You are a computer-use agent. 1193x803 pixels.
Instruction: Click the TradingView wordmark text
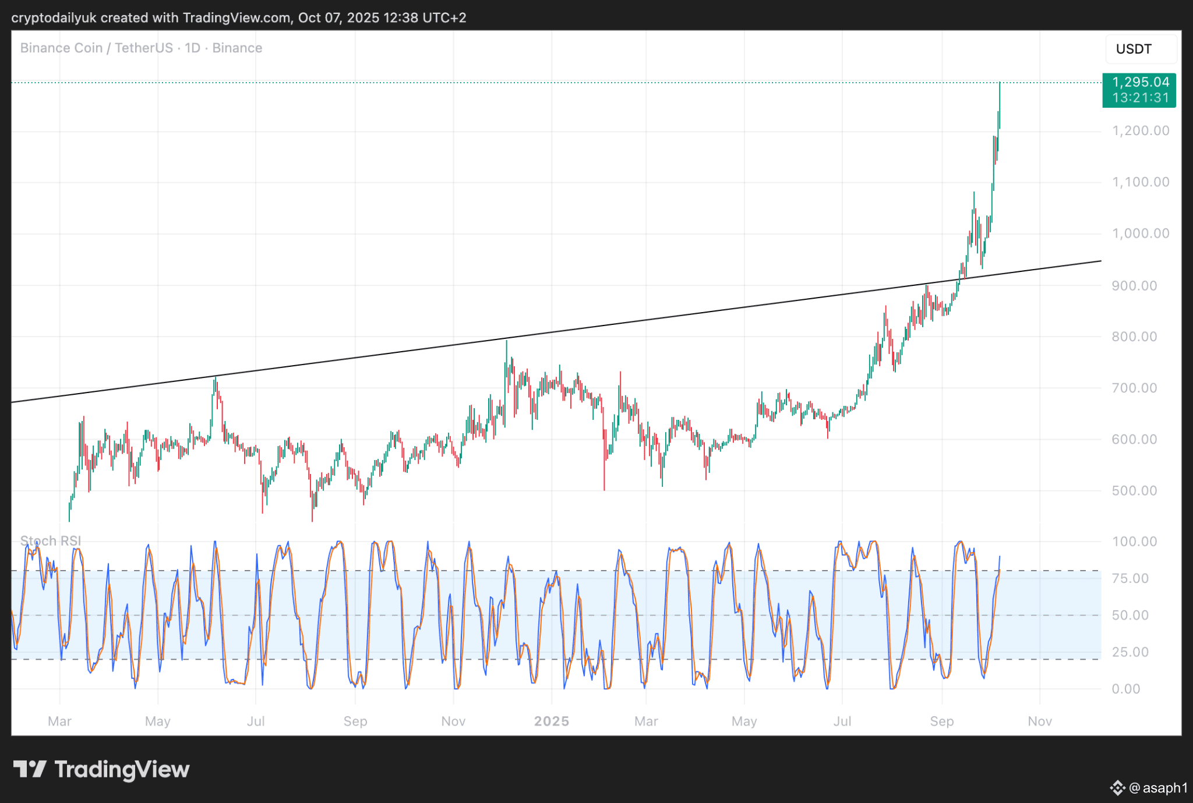(x=122, y=769)
